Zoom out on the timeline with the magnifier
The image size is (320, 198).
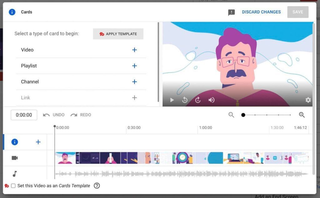231,115
